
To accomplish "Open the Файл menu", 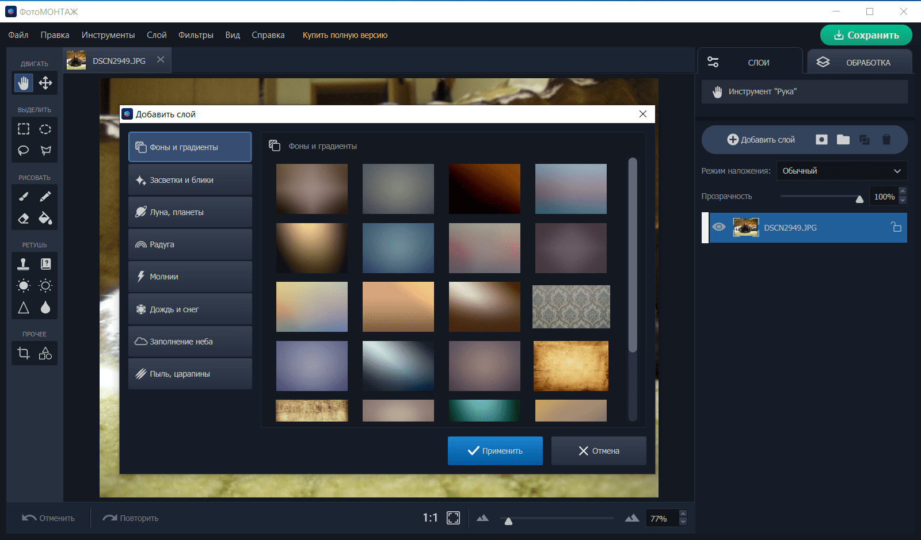I will (18, 35).
